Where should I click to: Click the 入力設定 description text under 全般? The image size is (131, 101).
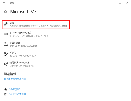39,26
